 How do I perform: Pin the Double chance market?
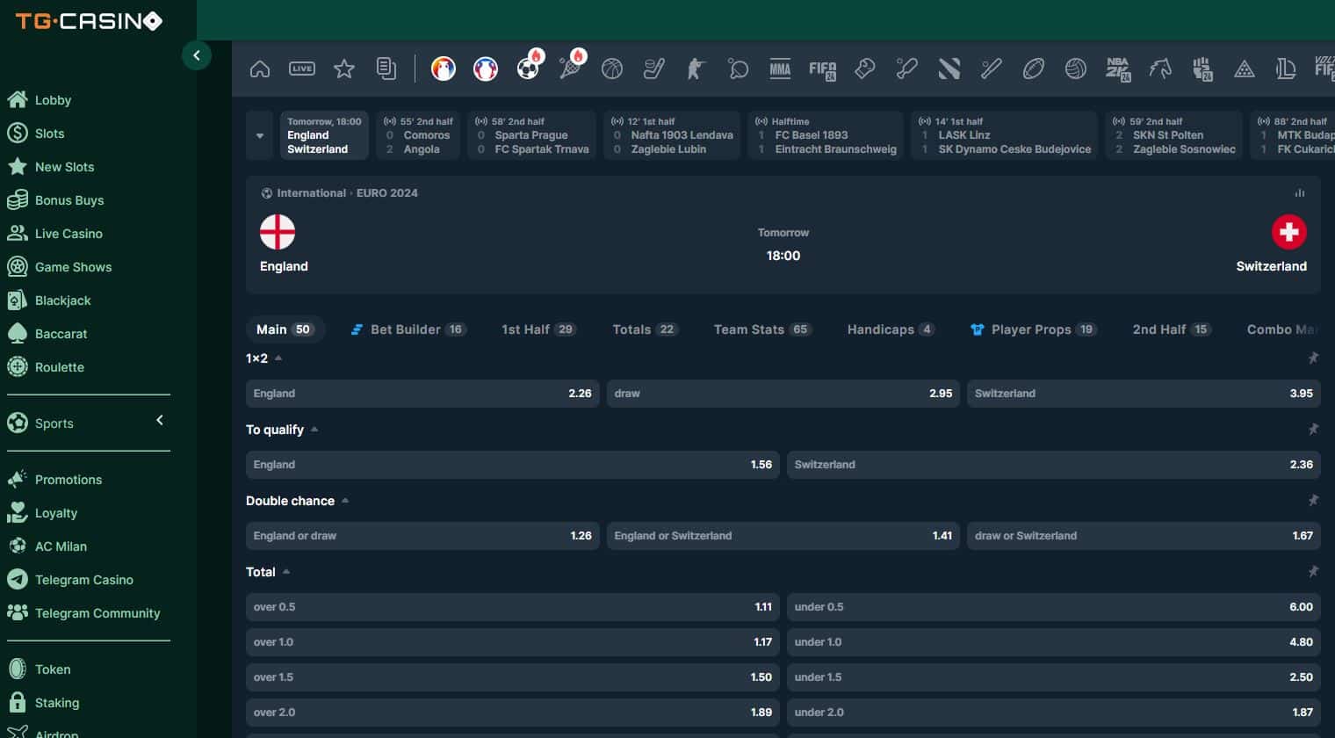click(x=1313, y=500)
